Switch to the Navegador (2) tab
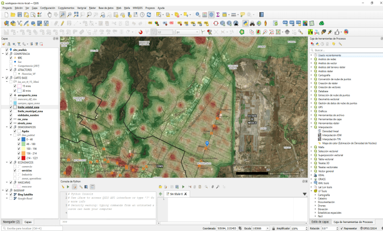The image size is (383, 231). (x=11, y=222)
